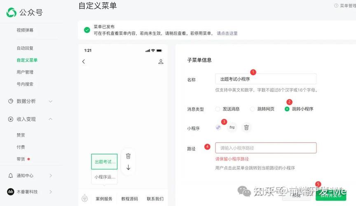
Task: Open 自定义菜单 in sidebar
Action: 27,60
